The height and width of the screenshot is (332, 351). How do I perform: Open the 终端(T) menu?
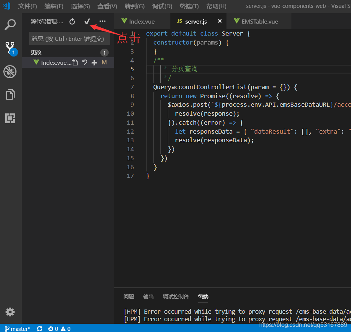(189, 6)
